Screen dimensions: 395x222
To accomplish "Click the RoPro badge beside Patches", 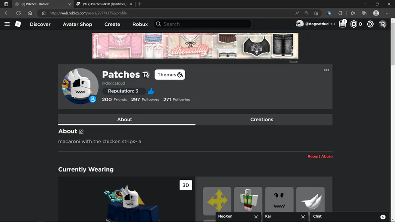I will (146, 75).
